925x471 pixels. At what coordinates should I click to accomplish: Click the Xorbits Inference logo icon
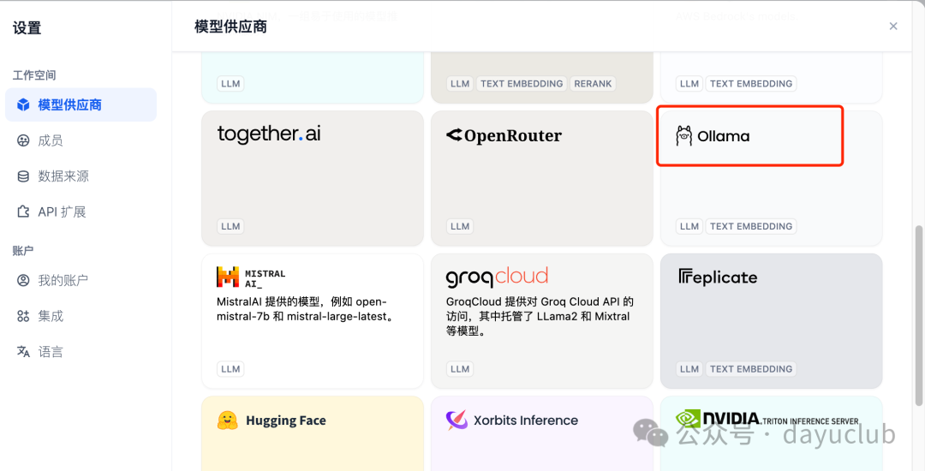(457, 420)
